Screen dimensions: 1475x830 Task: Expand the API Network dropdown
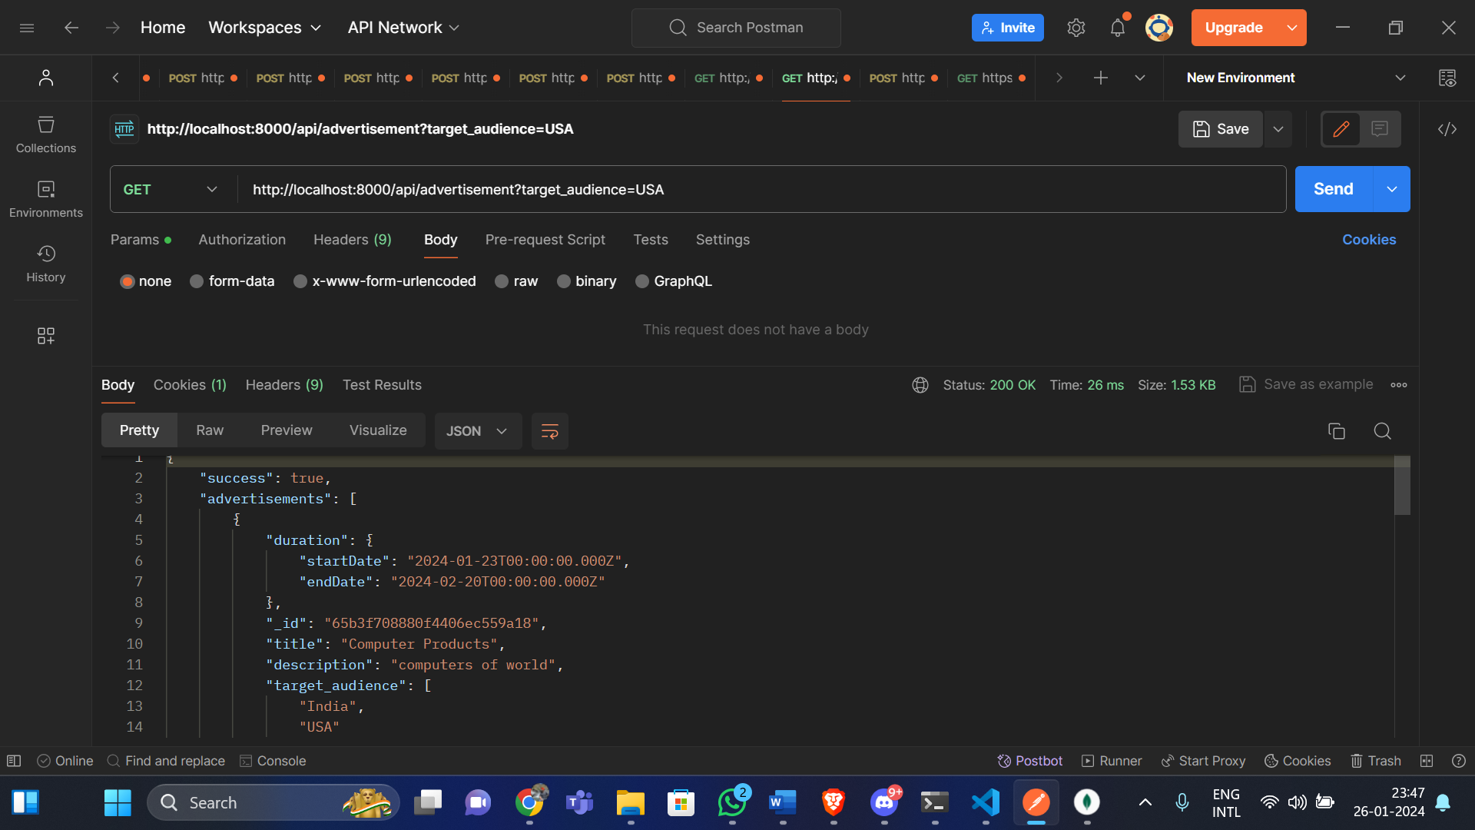tap(403, 28)
